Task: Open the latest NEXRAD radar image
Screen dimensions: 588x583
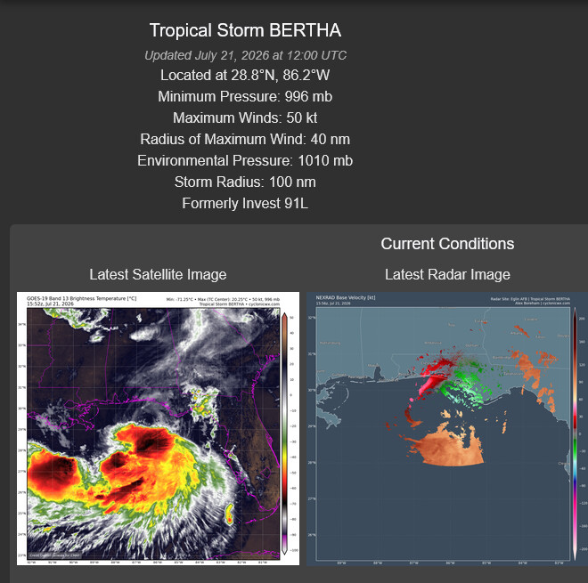Action: click(447, 429)
